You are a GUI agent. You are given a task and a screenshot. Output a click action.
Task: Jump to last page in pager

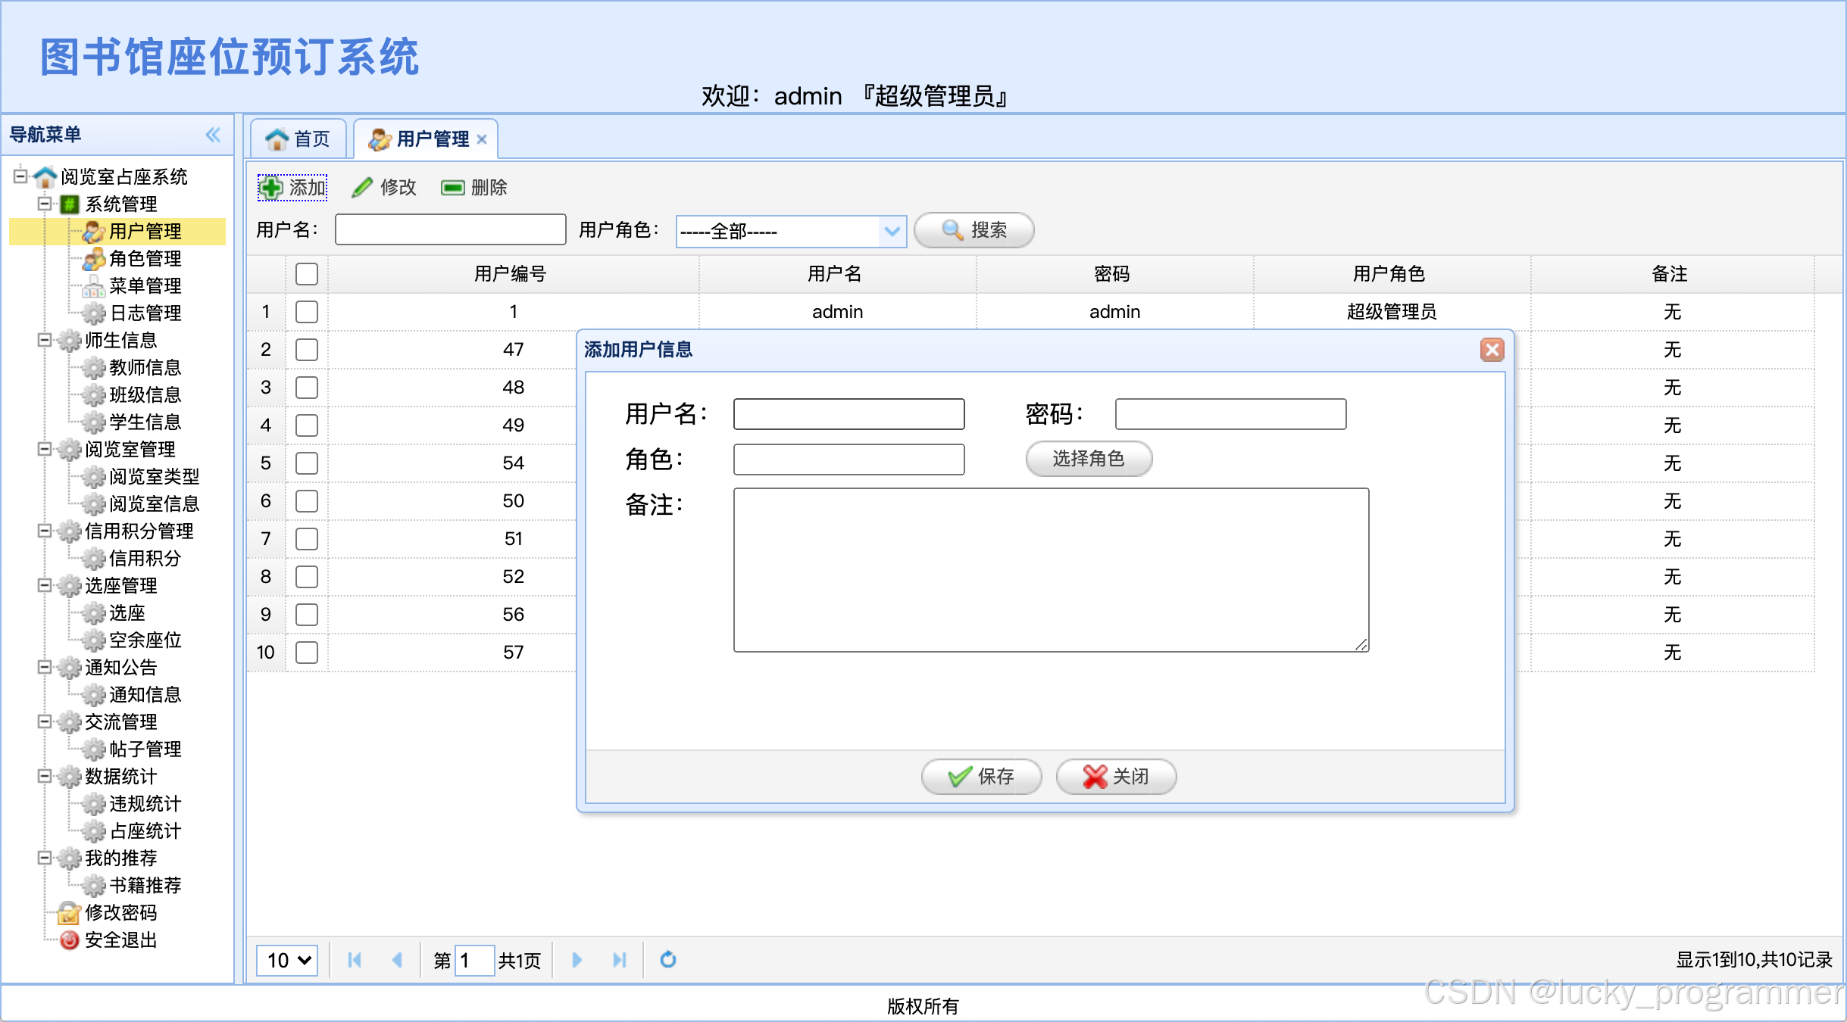pyautogui.click(x=619, y=959)
